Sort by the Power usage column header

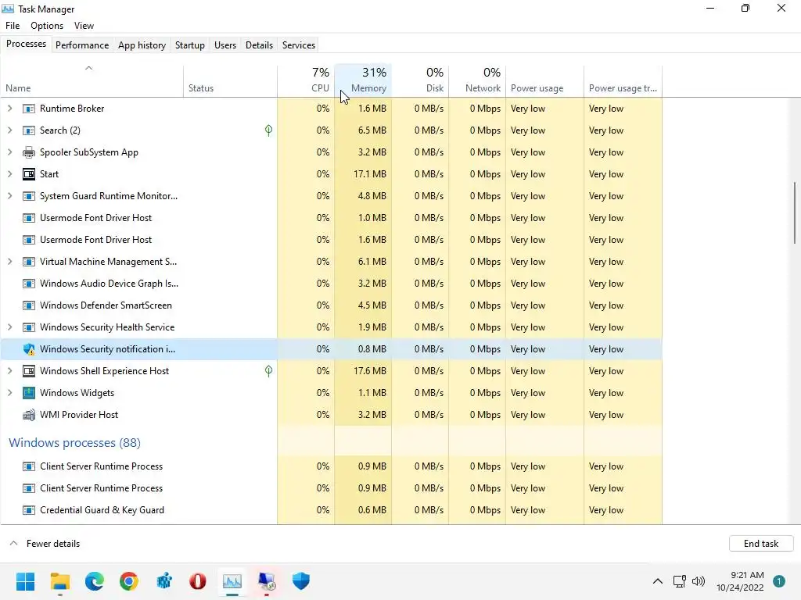tap(545, 80)
